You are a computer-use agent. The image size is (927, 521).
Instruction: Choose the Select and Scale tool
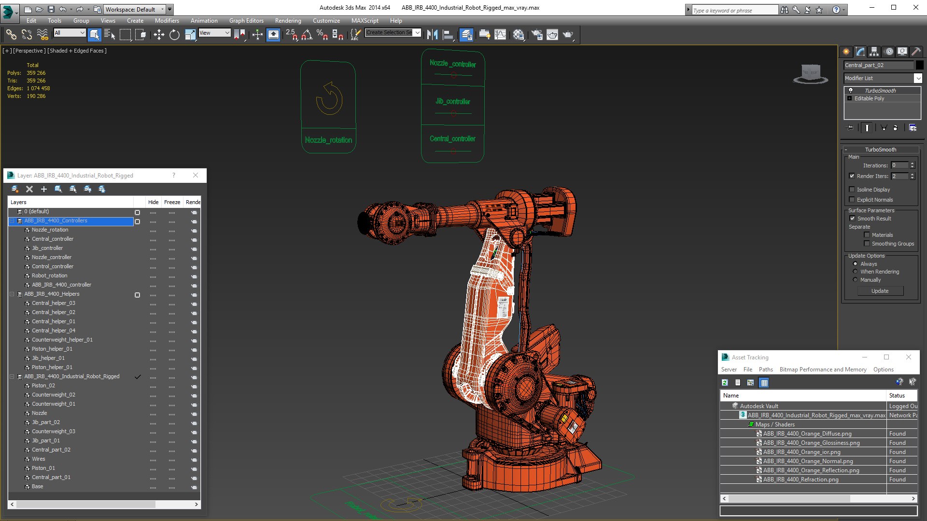tap(190, 34)
